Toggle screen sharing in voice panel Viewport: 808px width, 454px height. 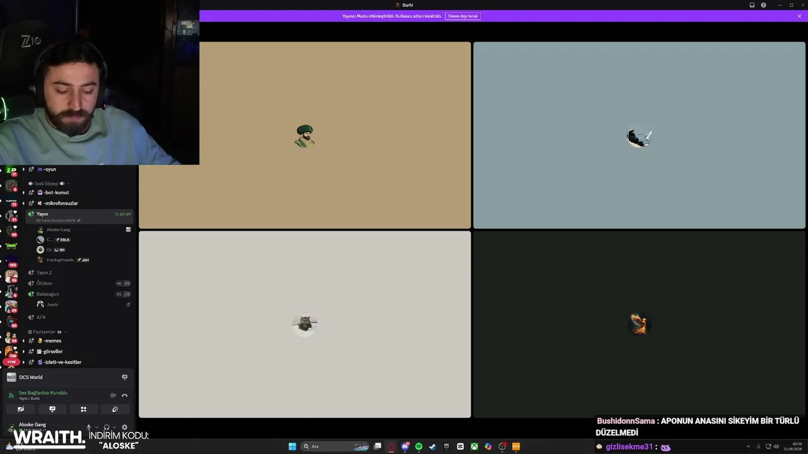click(x=52, y=409)
